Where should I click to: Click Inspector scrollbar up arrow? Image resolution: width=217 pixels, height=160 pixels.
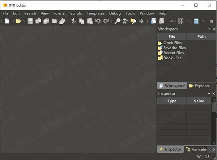214,100
